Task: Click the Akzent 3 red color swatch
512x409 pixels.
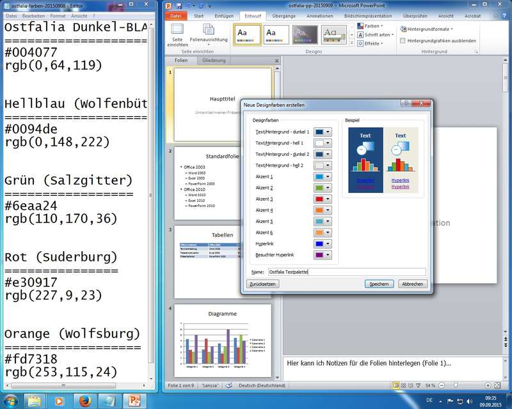Action: pyautogui.click(x=319, y=199)
